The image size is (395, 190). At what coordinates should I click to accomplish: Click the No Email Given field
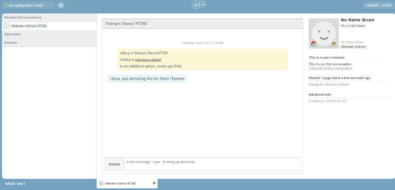click(x=353, y=26)
